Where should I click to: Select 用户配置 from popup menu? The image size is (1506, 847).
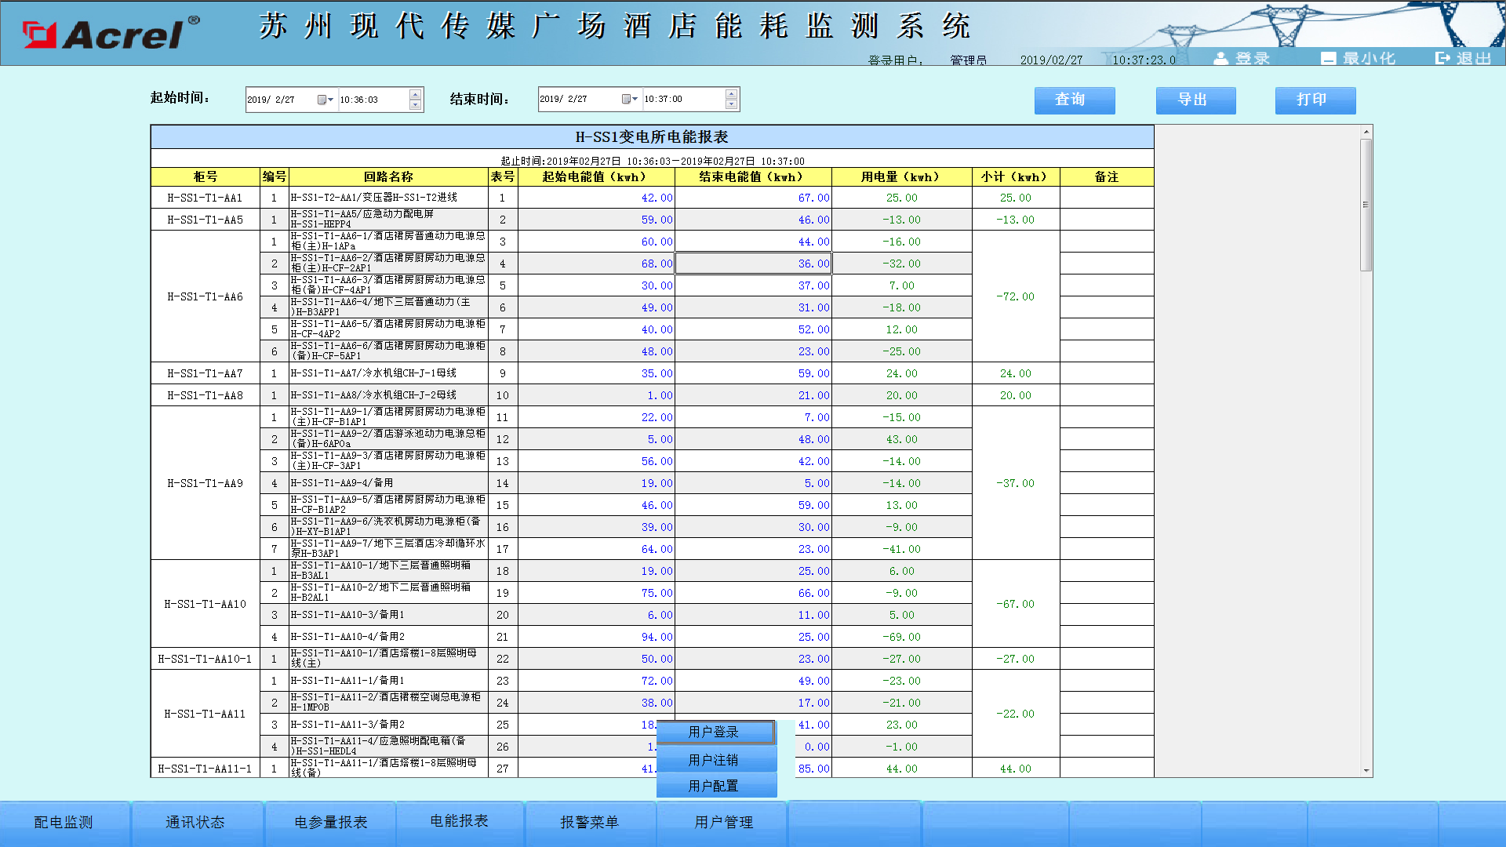coord(715,785)
